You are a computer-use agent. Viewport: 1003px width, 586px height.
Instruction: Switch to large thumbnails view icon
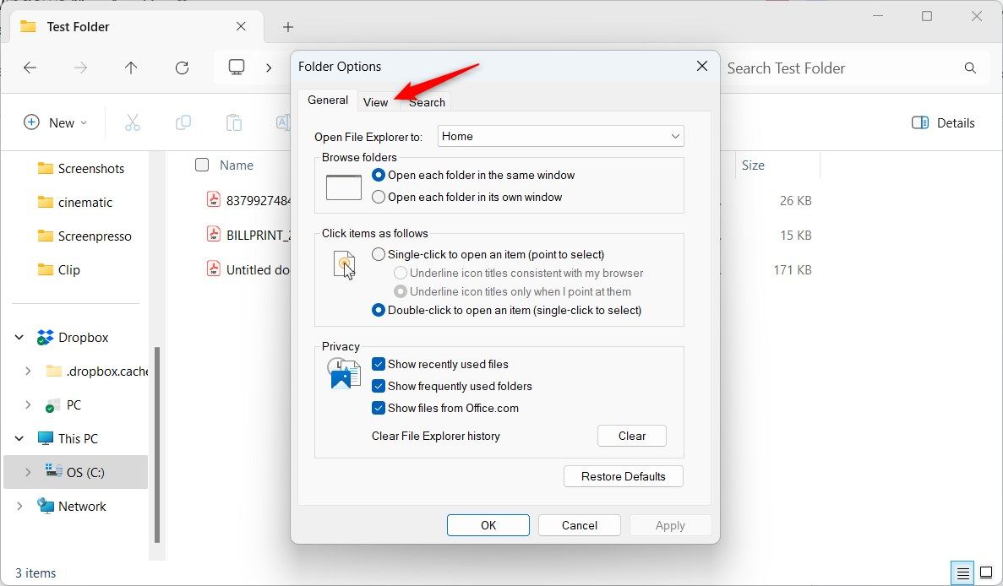point(986,573)
